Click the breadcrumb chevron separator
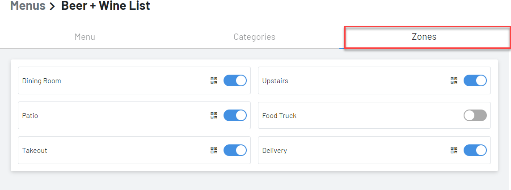 point(53,6)
